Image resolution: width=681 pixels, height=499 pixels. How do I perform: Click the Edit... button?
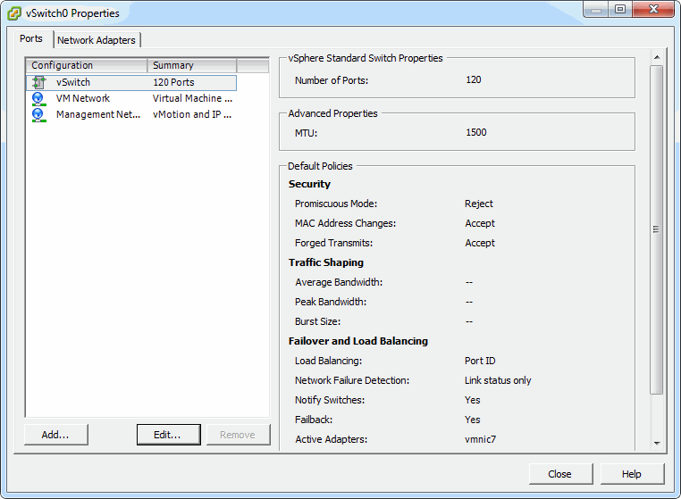[169, 435]
